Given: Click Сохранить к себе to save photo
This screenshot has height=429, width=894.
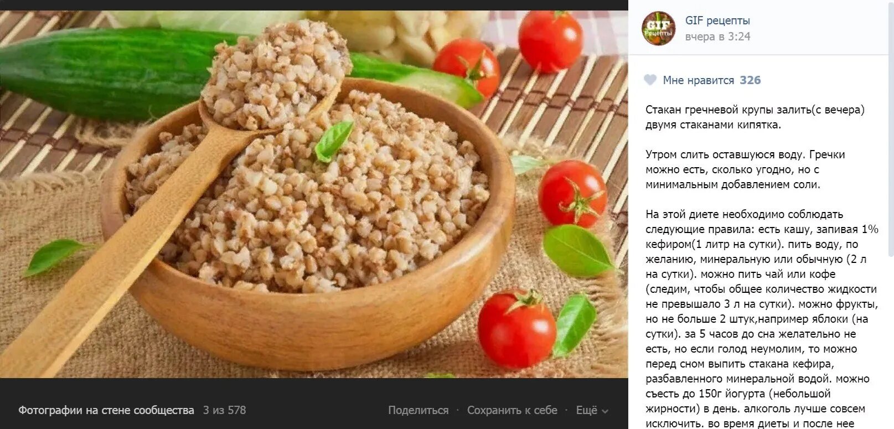Looking at the screenshot, I should tap(512, 410).
